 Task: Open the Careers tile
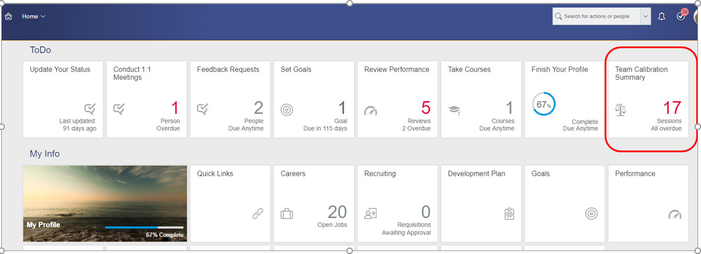(x=314, y=203)
